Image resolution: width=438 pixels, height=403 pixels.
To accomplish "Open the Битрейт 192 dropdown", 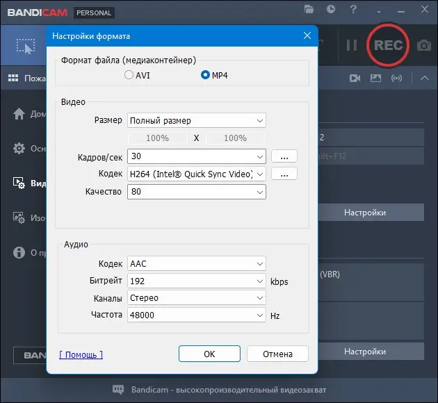I will [196, 281].
